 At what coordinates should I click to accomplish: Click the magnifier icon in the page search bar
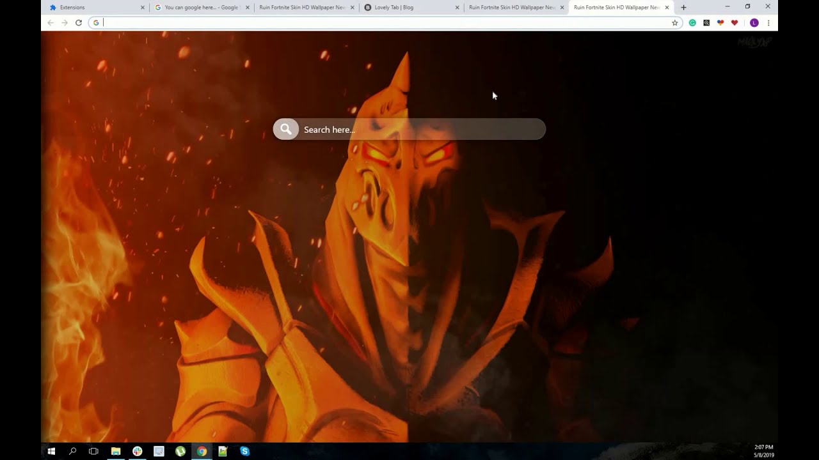pyautogui.click(x=286, y=129)
